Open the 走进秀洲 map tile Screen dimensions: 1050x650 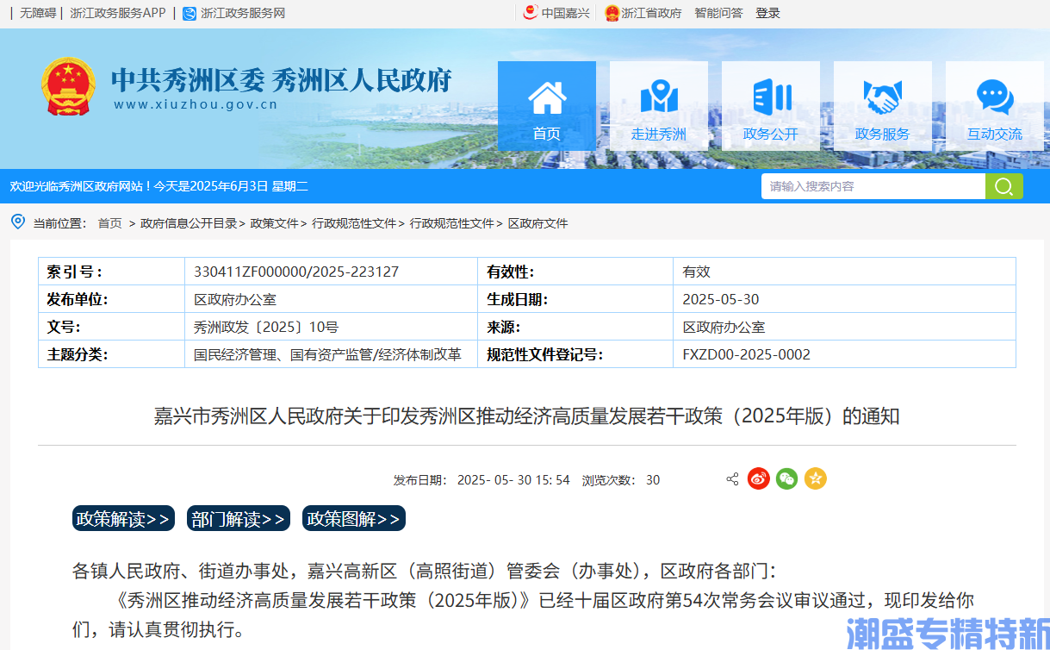659,106
